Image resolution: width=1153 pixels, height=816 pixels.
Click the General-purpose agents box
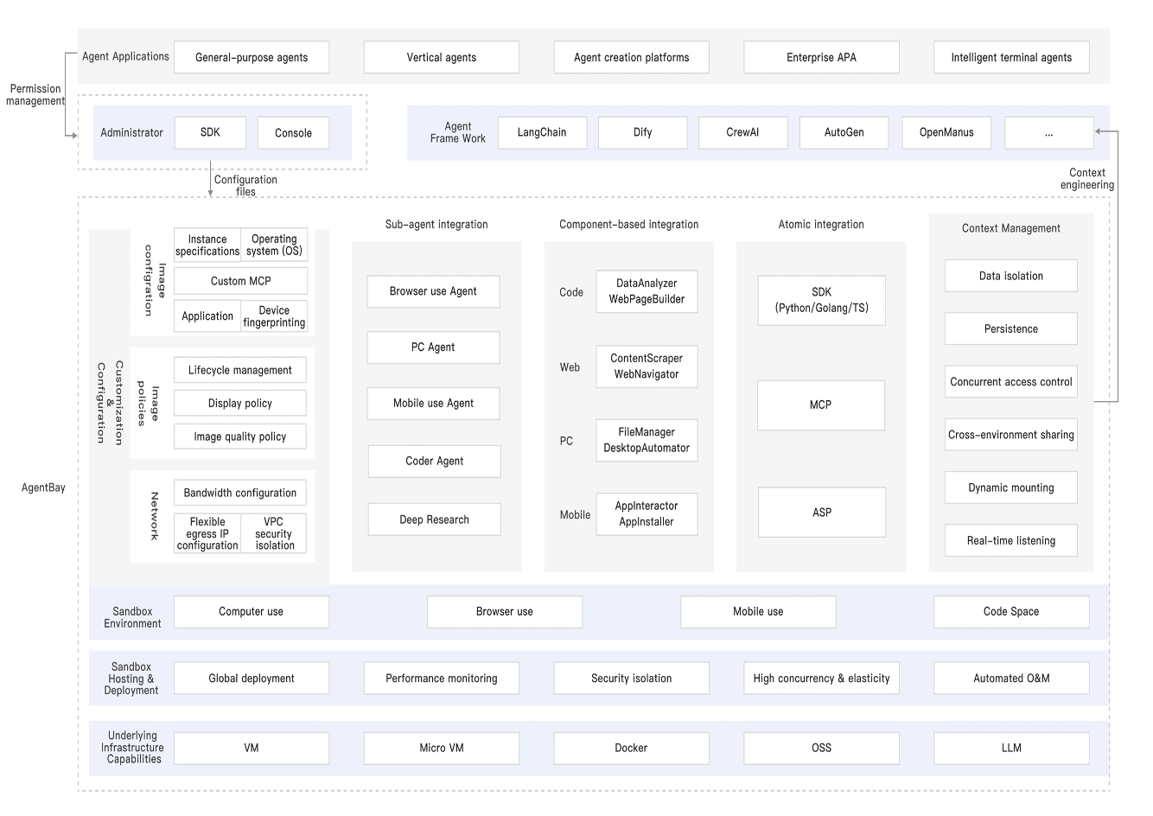[252, 57]
